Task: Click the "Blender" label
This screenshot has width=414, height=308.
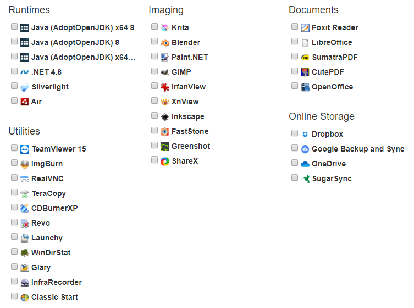Action: (186, 42)
